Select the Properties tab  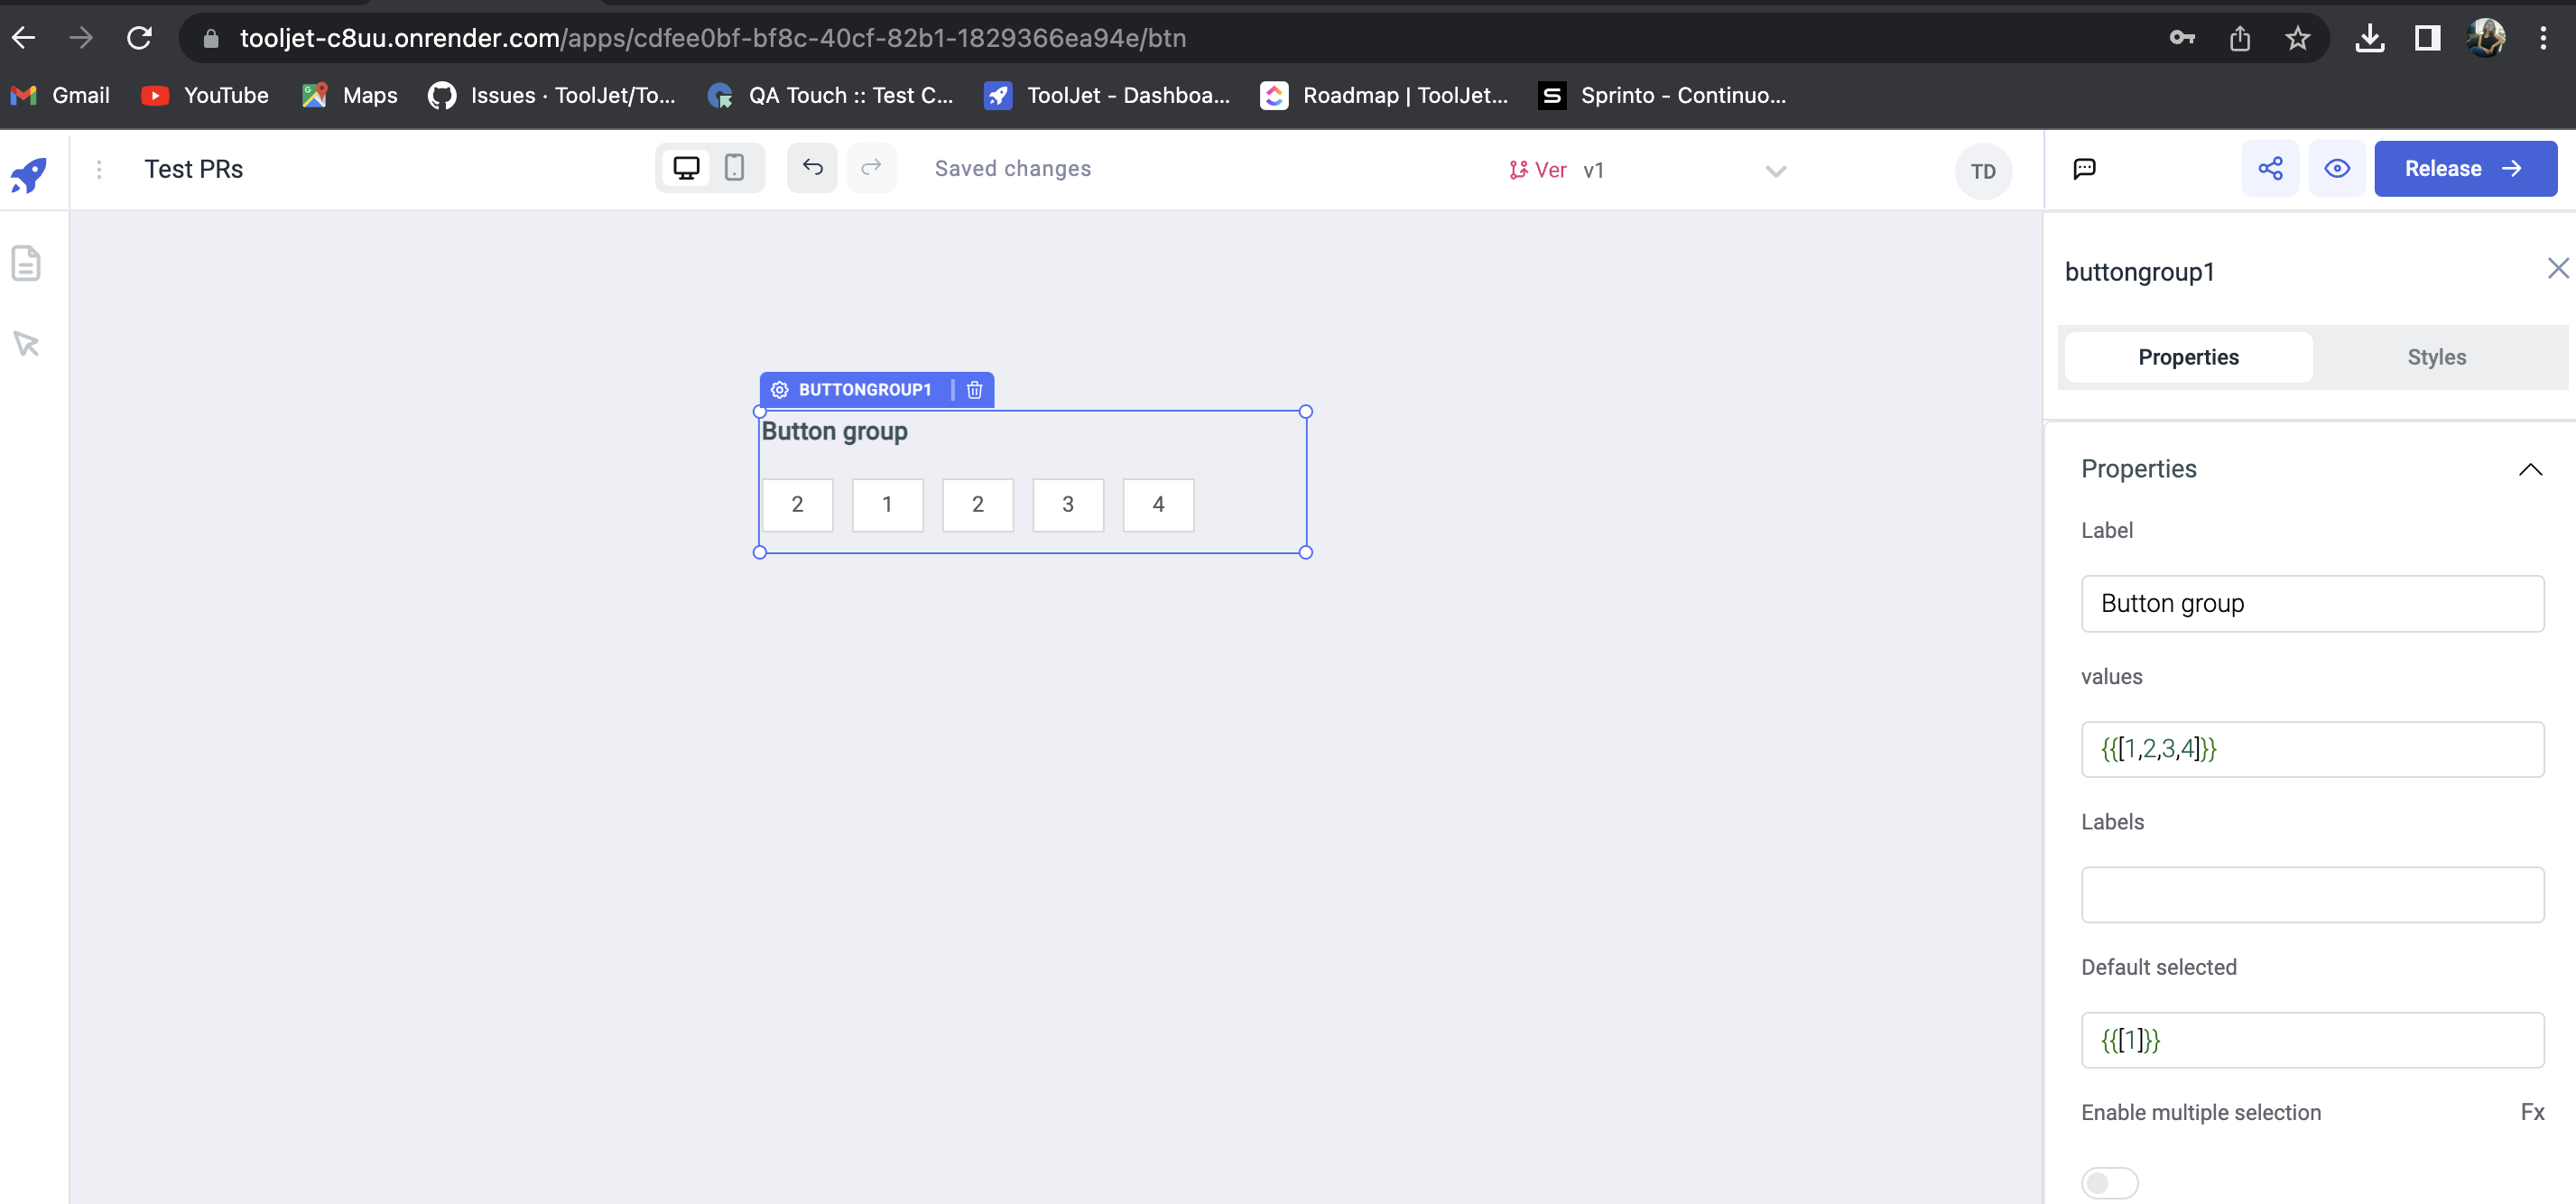[2188, 357]
